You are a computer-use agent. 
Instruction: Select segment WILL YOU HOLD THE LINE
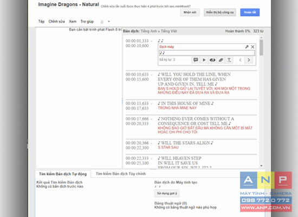[x=194, y=79]
